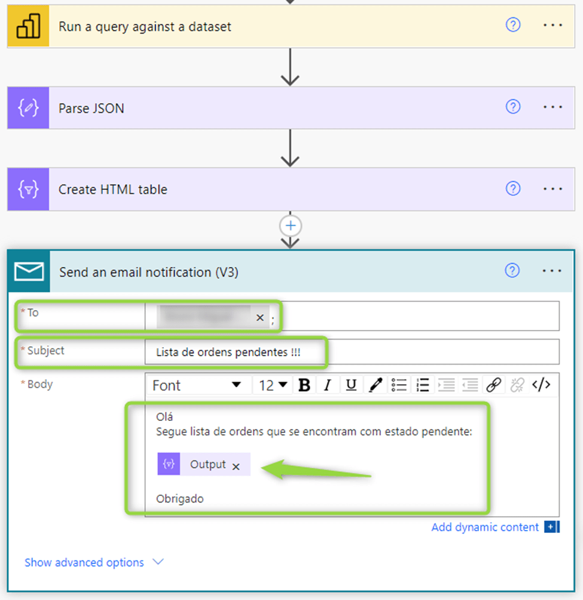
Task: Toggle underline formatting in body editor
Action: coord(351,385)
